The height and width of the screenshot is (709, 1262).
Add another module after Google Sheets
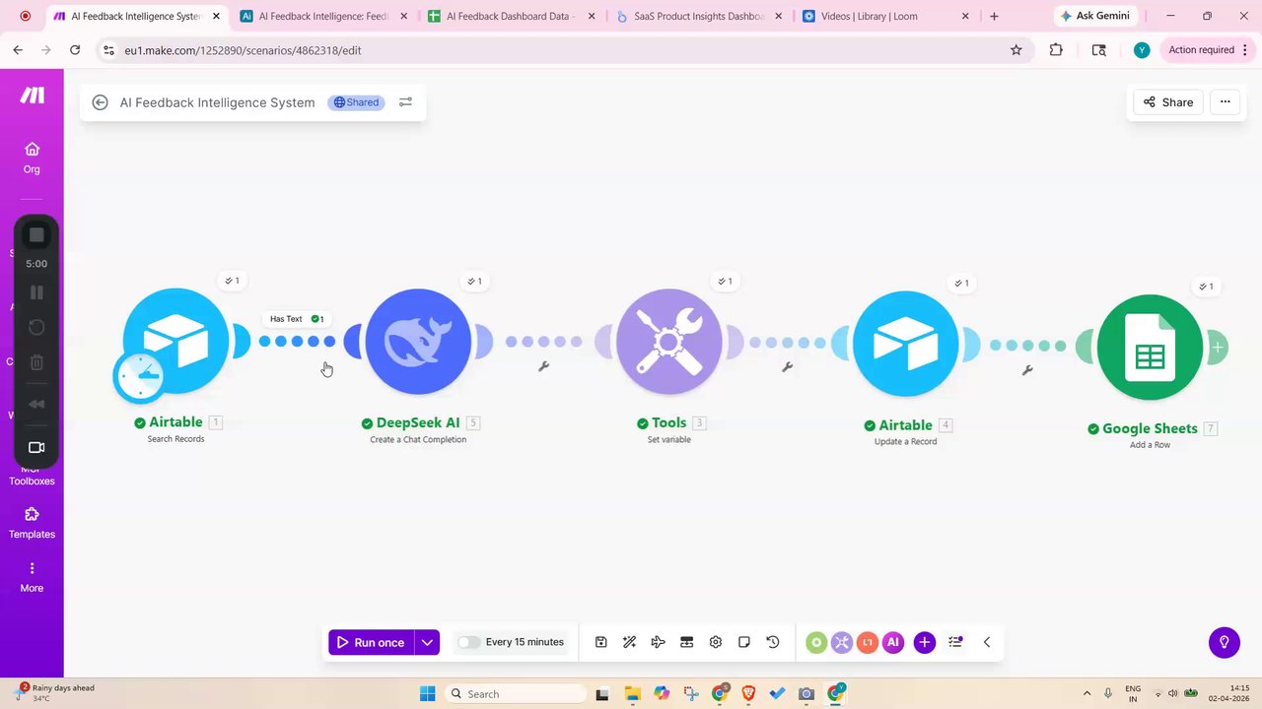point(1218,347)
